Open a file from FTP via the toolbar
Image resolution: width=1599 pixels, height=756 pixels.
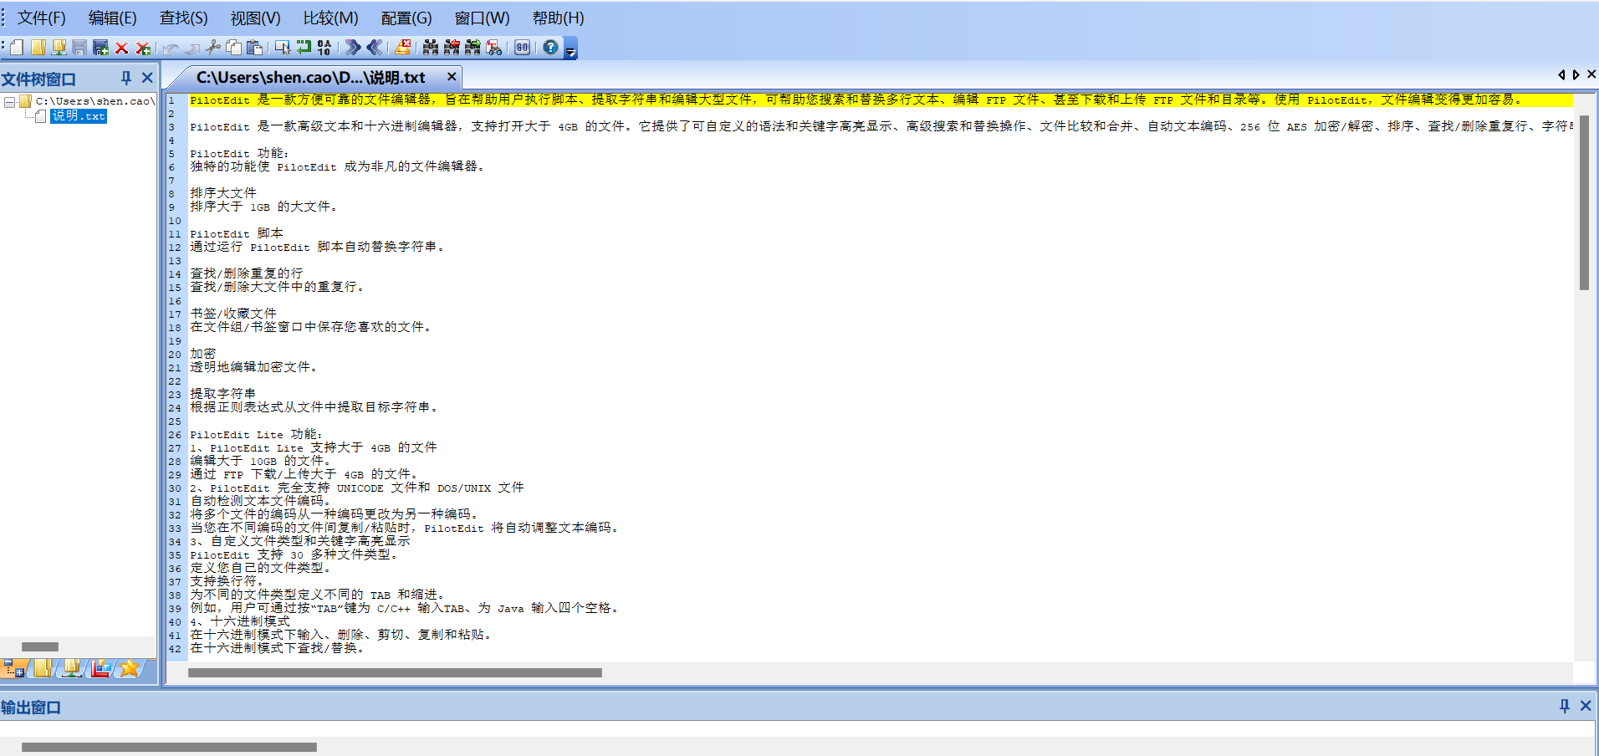click(x=59, y=48)
